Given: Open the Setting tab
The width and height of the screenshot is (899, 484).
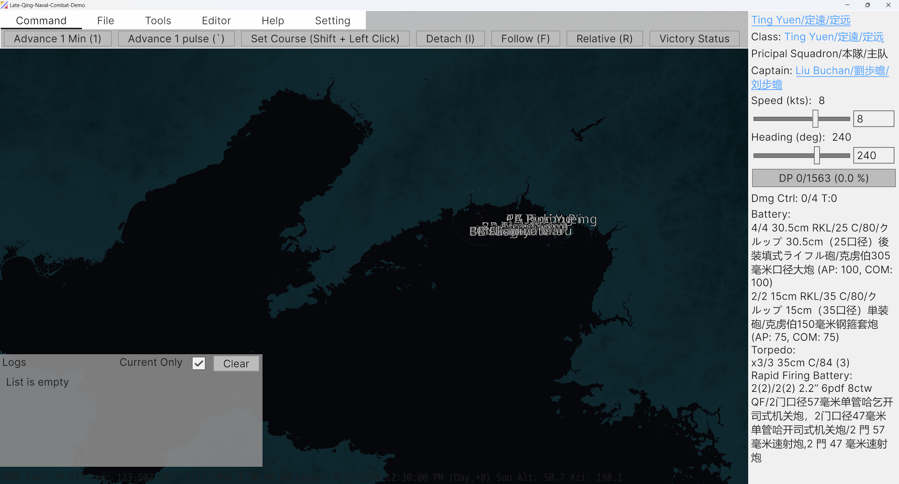Looking at the screenshot, I should point(332,20).
